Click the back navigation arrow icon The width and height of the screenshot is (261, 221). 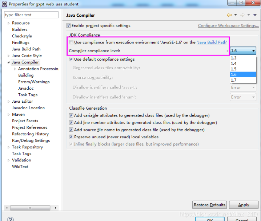point(229,15)
